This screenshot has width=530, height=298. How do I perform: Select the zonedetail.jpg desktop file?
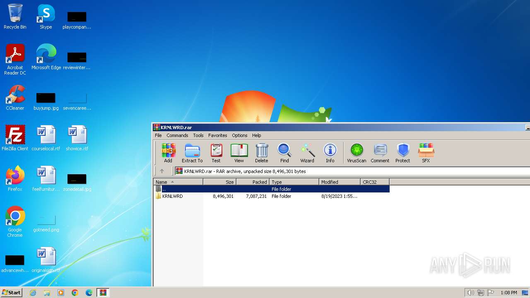tap(77, 183)
